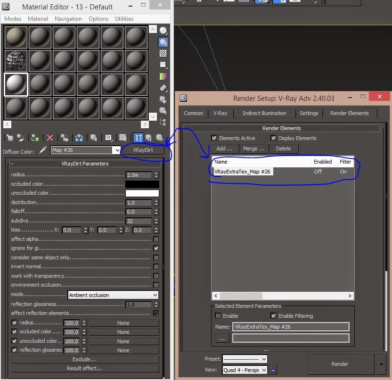Uncheck the ignore for gi checkbox
The width and height of the screenshot is (392, 380).
156,248
